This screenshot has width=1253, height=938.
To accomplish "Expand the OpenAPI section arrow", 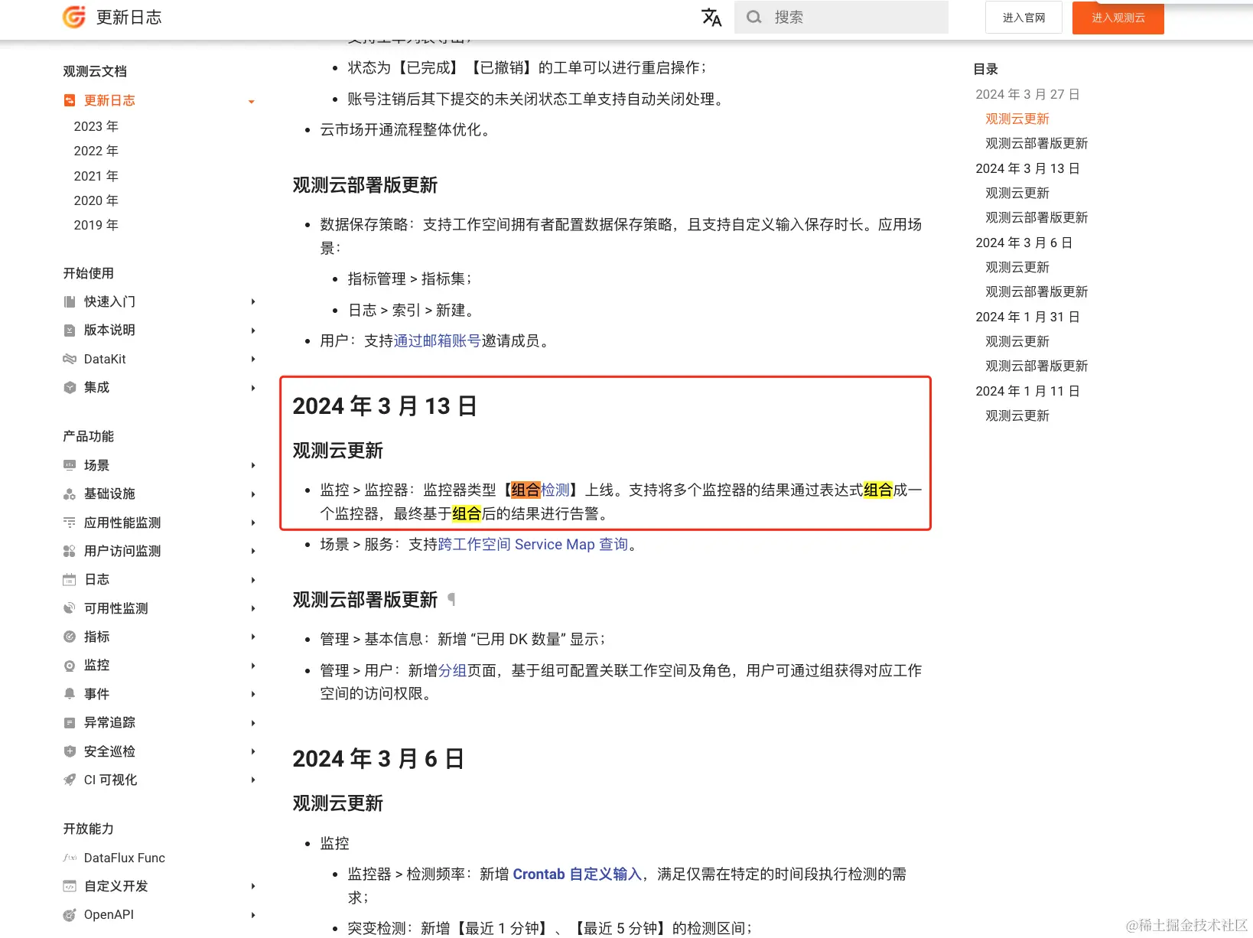I will tap(252, 914).
